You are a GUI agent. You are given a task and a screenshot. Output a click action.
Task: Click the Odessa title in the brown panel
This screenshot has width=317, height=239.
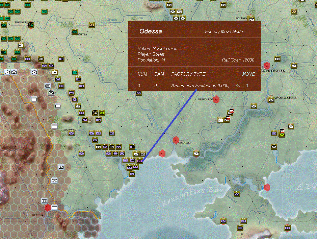click(x=151, y=31)
